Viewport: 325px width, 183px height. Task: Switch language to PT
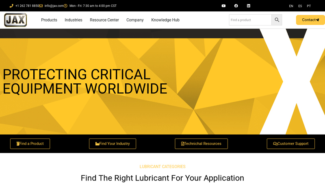(x=309, y=6)
